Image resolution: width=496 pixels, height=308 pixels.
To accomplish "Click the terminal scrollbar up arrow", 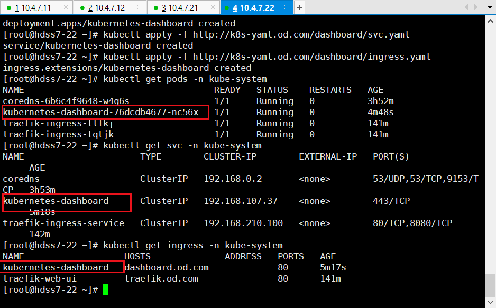I will pos(490,20).
